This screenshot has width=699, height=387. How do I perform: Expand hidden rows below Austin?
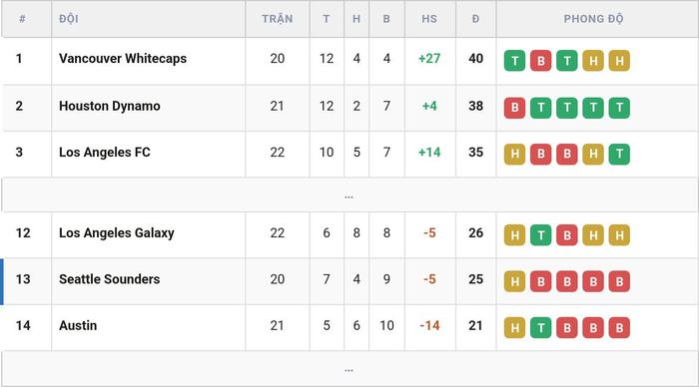[x=349, y=369]
